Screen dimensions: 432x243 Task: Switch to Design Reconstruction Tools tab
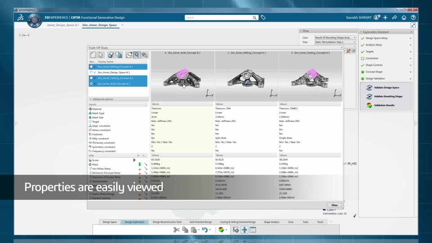pyautogui.click(x=167, y=222)
